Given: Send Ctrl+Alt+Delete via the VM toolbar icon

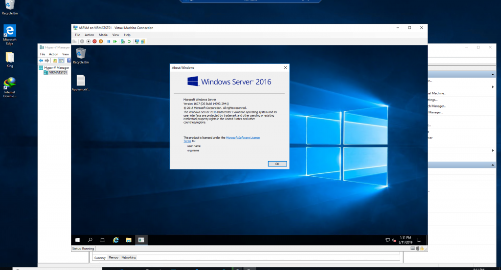Looking at the screenshot, I should tap(75, 42).
